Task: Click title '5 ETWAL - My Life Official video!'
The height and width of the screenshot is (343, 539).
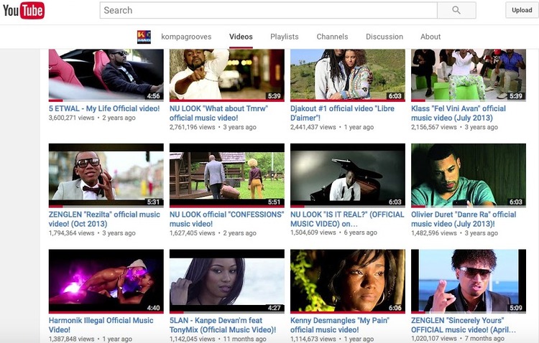Action: 104,108
